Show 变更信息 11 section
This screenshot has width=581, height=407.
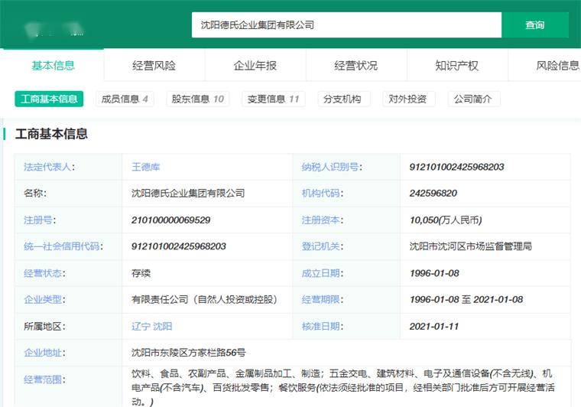click(274, 99)
